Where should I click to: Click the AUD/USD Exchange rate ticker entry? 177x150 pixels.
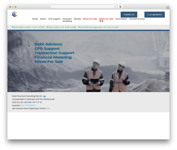98,27
